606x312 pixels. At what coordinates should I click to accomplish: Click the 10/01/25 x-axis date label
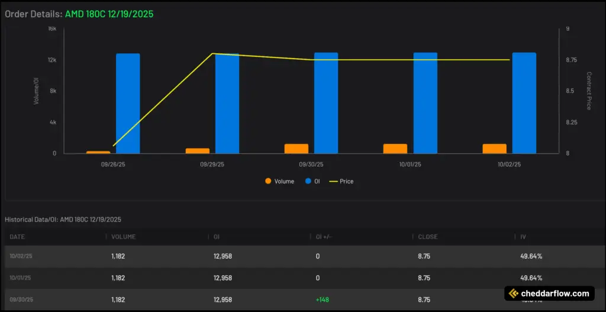click(411, 165)
